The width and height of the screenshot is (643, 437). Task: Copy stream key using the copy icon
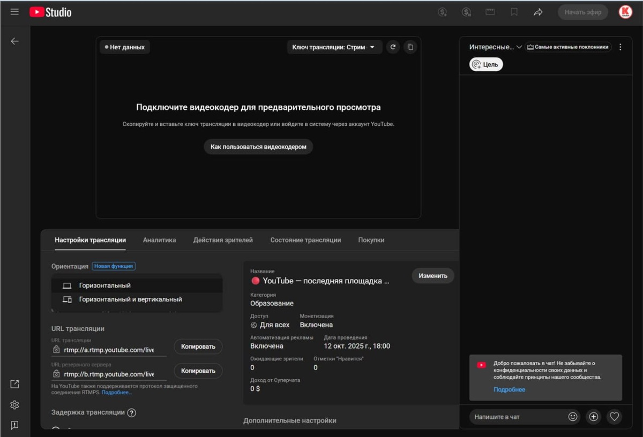pyautogui.click(x=410, y=47)
